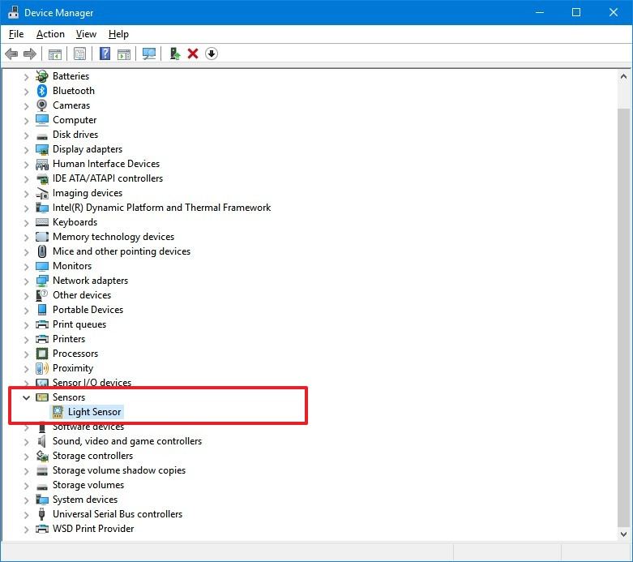Expand the Network adapters node

(27, 281)
